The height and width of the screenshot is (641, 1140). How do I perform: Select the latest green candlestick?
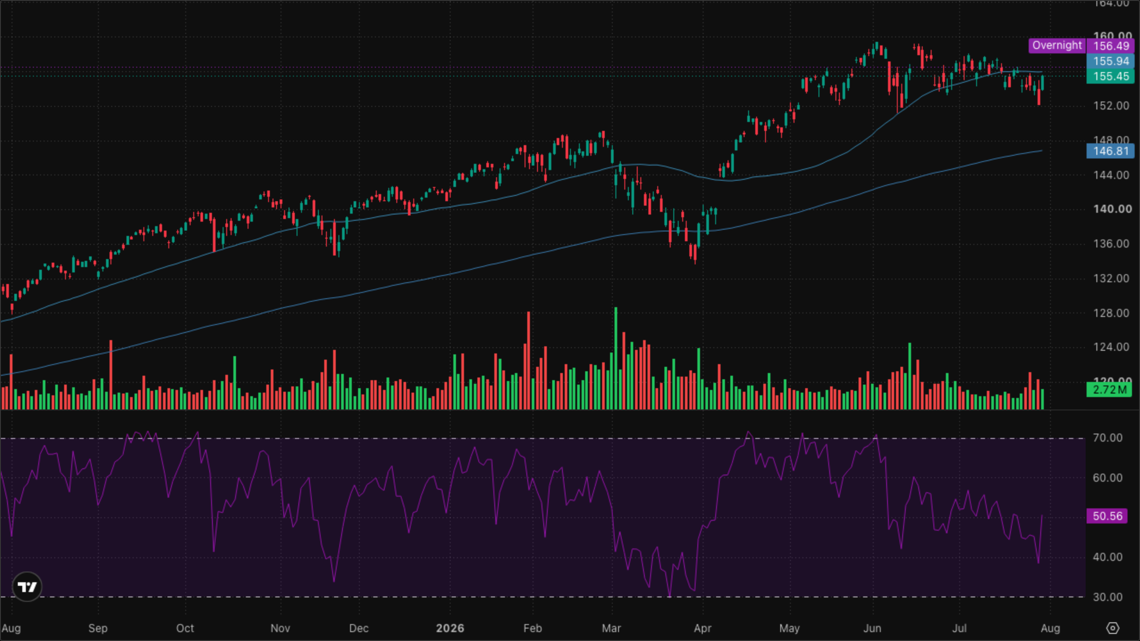[x=1042, y=83]
